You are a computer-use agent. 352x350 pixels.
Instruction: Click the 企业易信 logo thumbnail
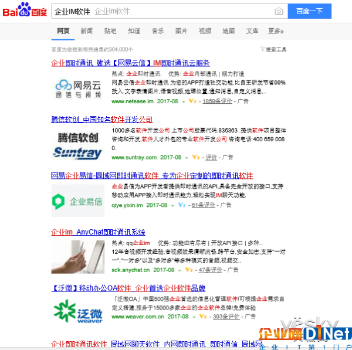tap(78, 201)
